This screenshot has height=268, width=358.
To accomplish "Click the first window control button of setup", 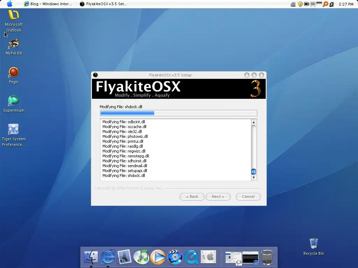I will 246,75.
